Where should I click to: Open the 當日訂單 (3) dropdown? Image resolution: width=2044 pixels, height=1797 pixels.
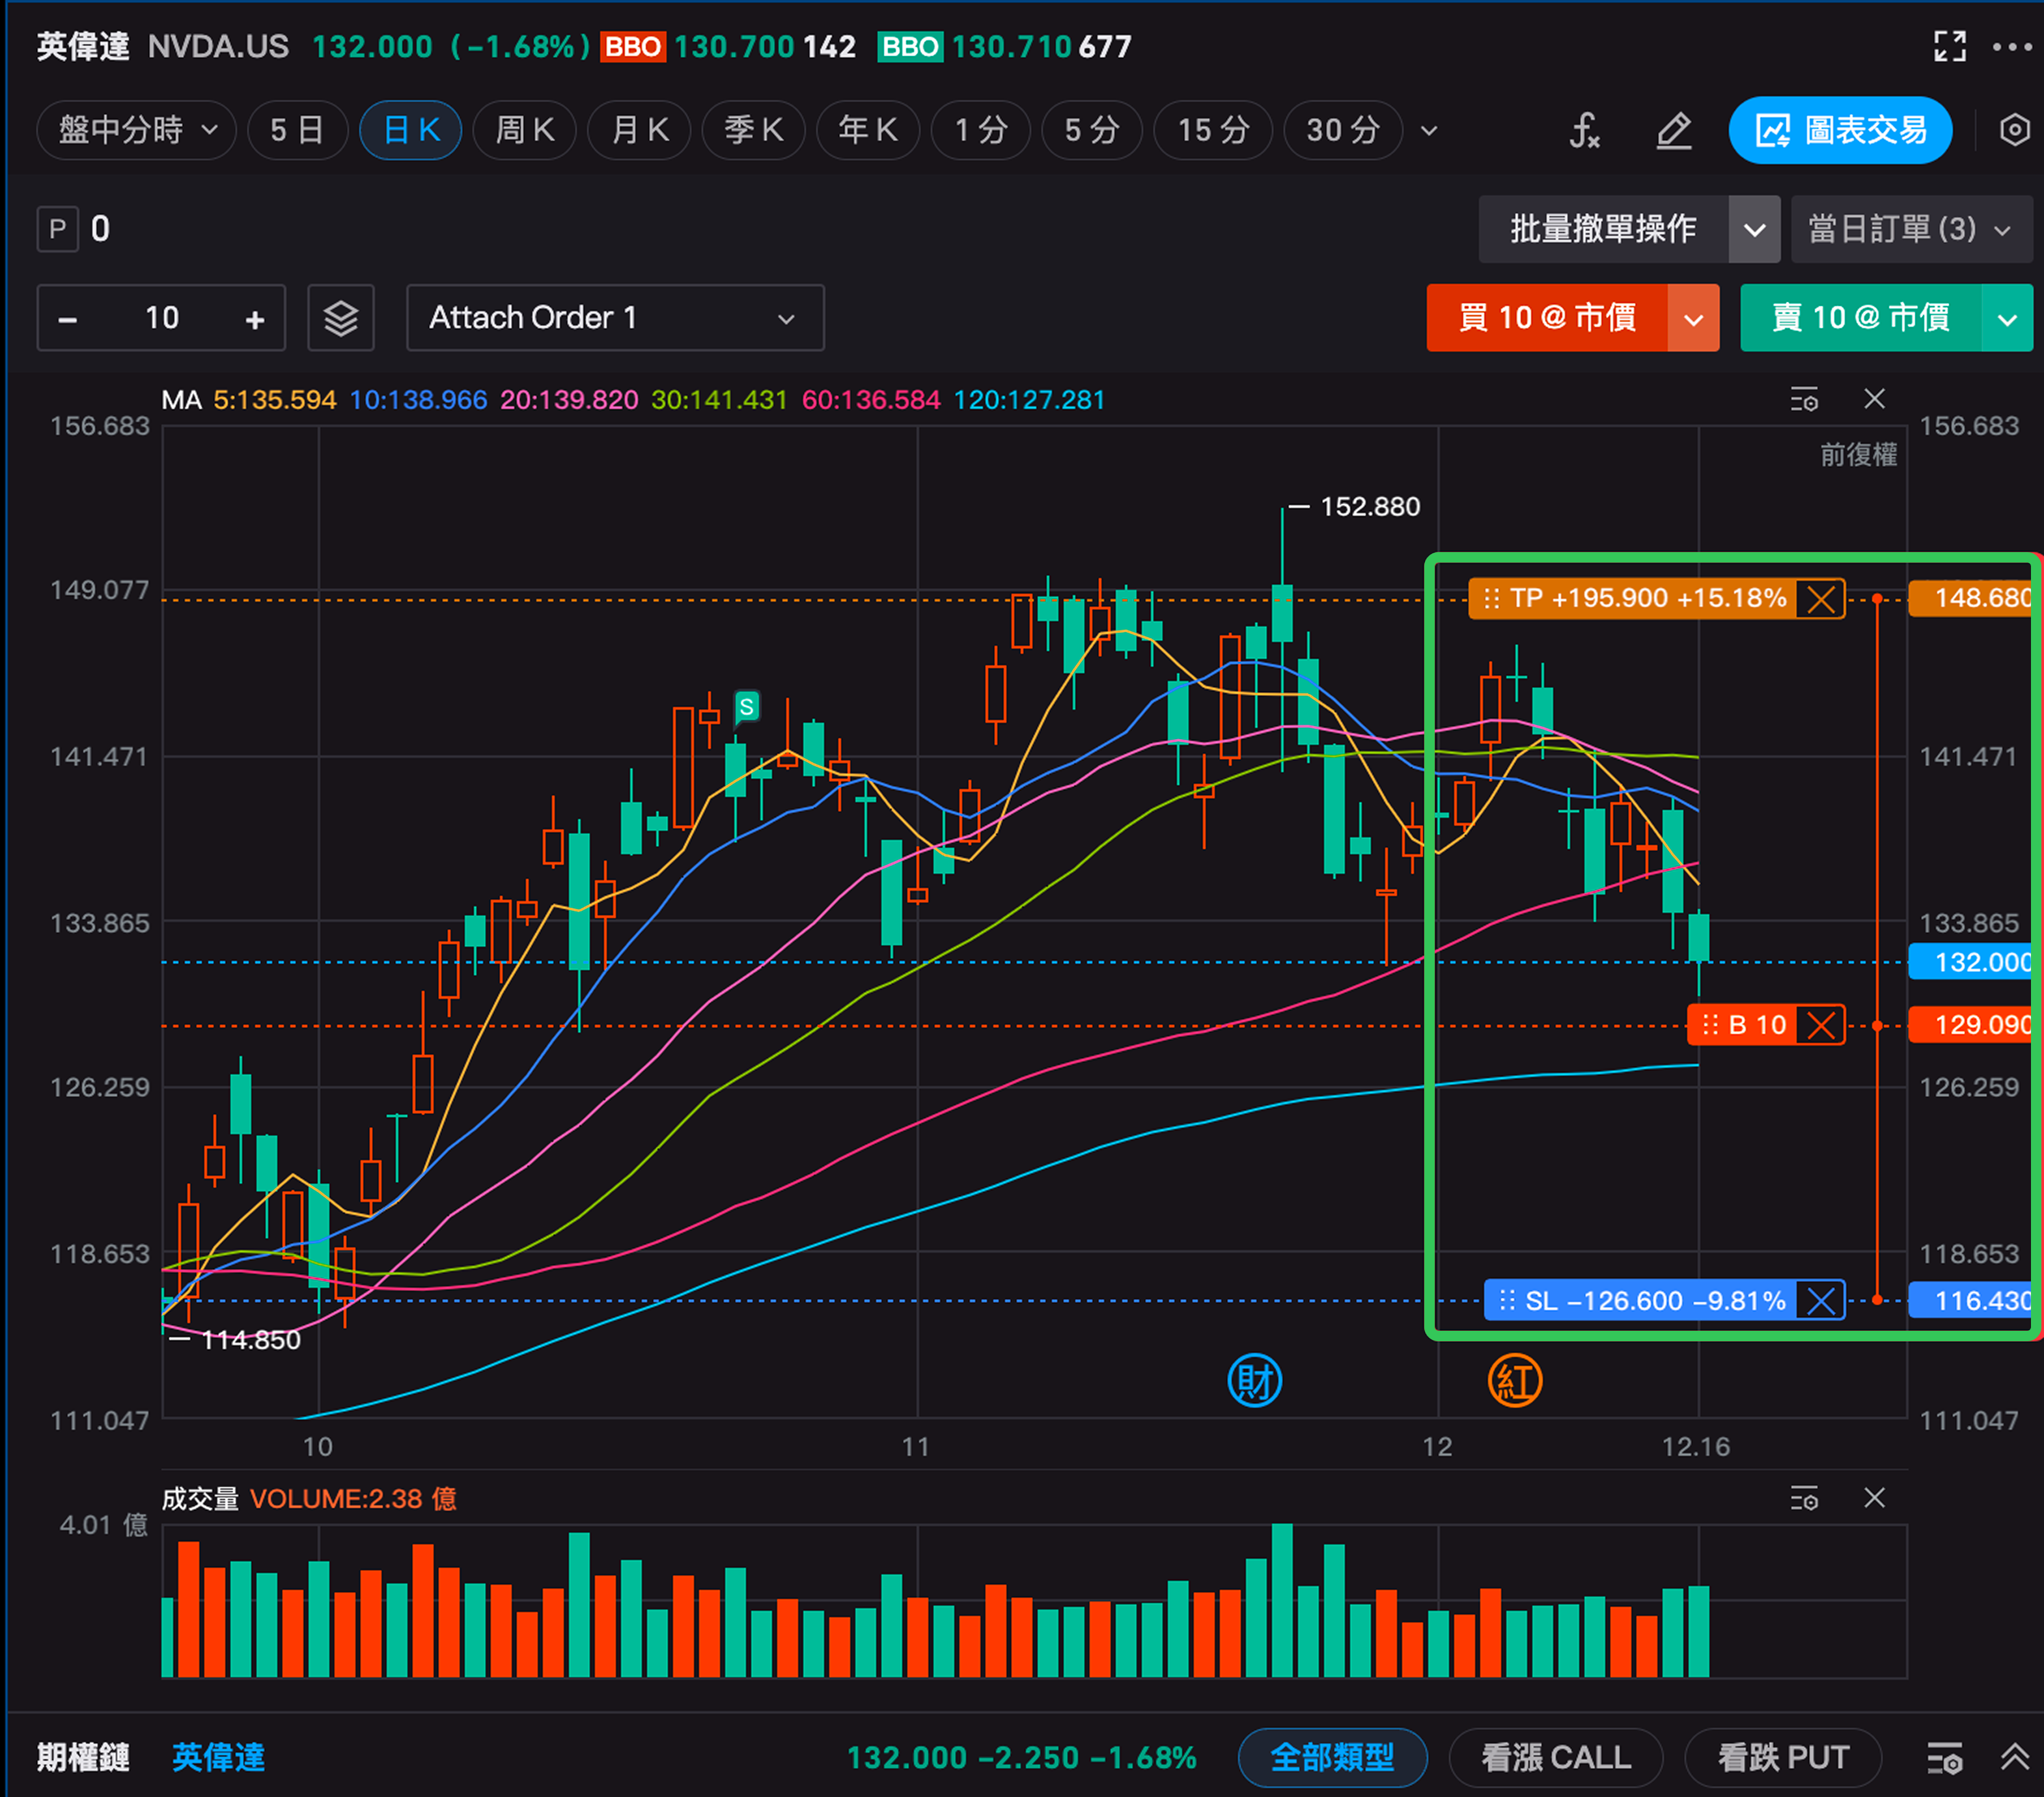pyautogui.click(x=1910, y=229)
